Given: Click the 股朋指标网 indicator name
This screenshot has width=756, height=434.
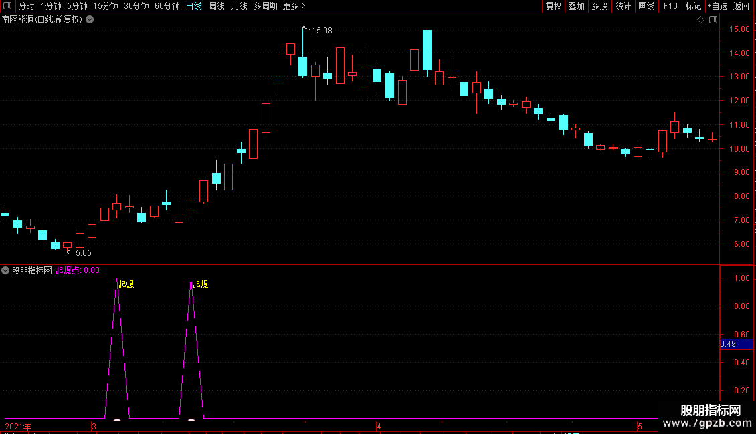Looking at the screenshot, I should point(32,270).
